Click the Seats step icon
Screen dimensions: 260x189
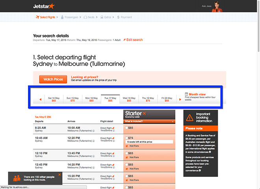pos(85,17)
